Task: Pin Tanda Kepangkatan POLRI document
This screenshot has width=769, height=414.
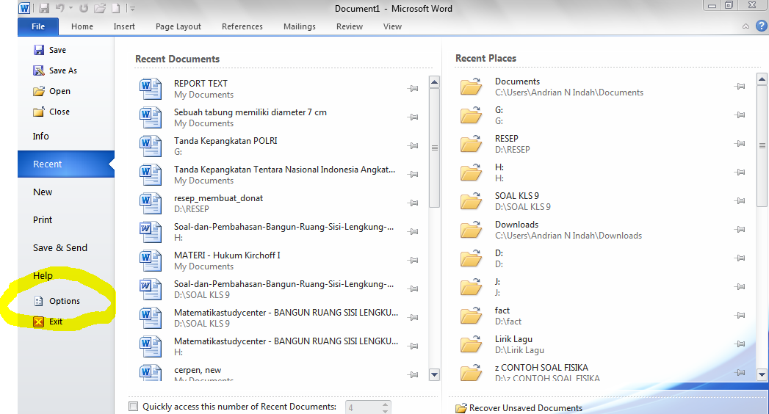Action: coord(413,146)
